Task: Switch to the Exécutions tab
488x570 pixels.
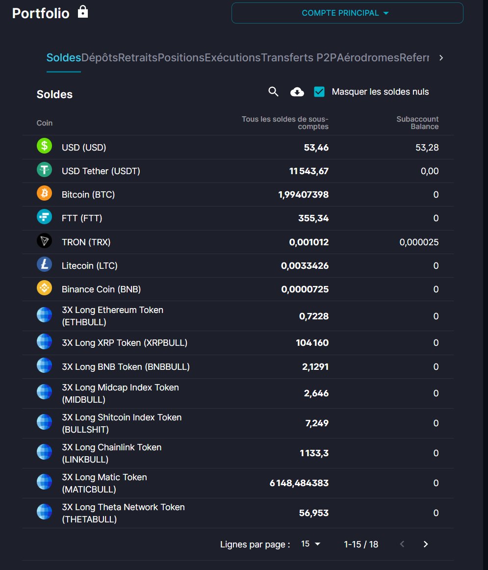Action: [232, 58]
